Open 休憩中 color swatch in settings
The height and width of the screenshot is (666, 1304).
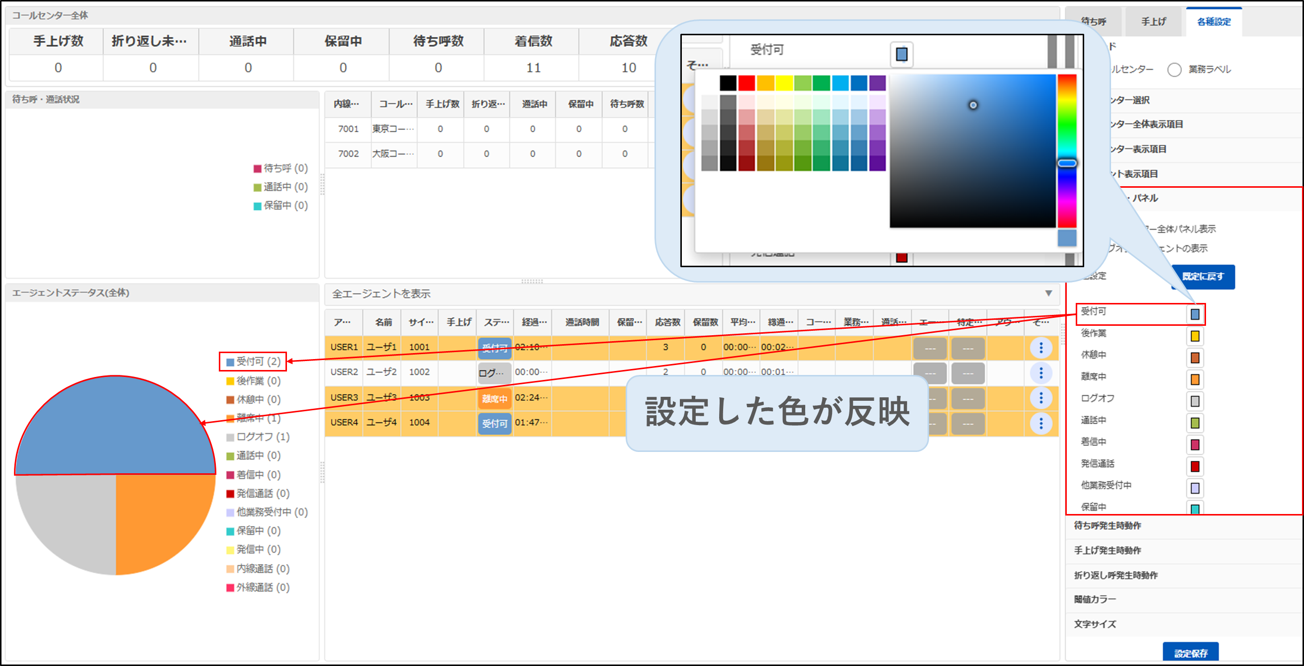pyautogui.click(x=1195, y=358)
